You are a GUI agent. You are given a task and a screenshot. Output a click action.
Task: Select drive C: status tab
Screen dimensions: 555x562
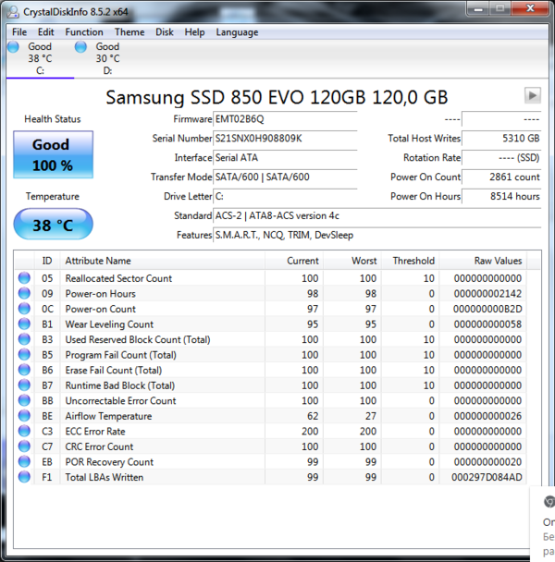click(40, 58)
